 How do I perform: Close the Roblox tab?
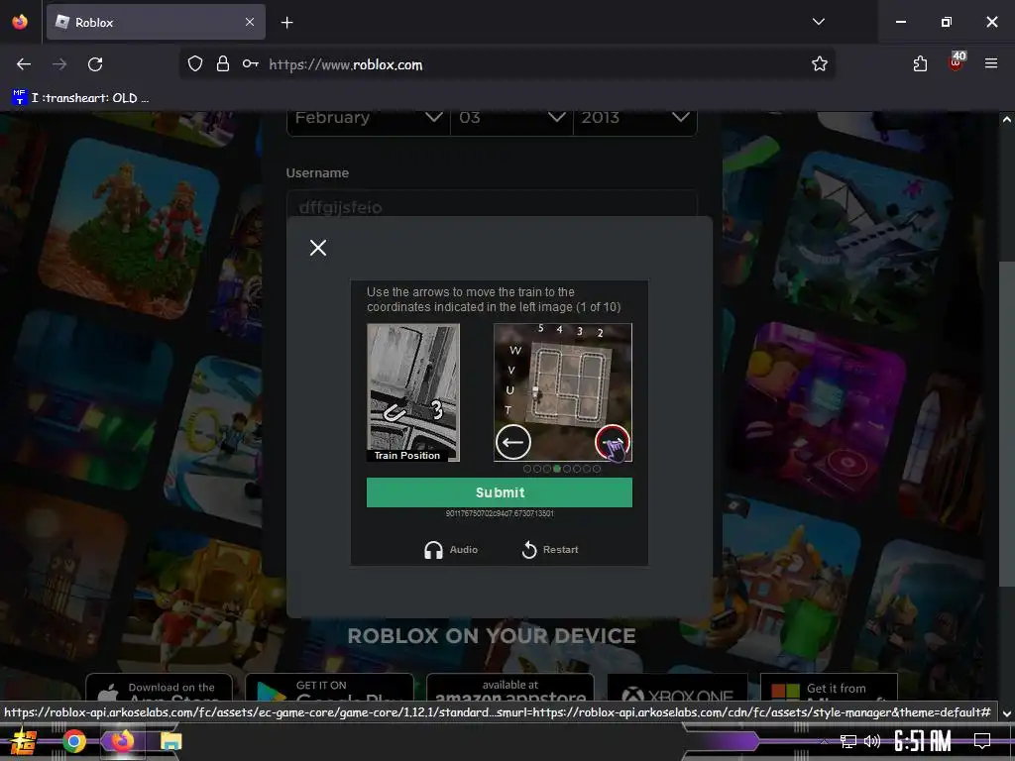[x=250, y=22]
